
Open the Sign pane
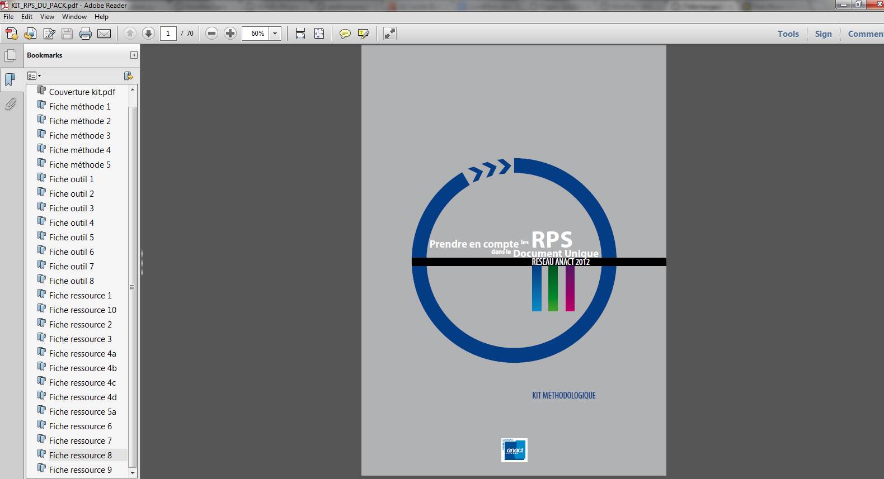824,34
